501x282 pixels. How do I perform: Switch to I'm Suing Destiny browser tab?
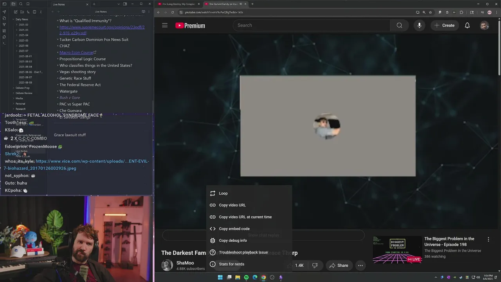coord(179,4)
